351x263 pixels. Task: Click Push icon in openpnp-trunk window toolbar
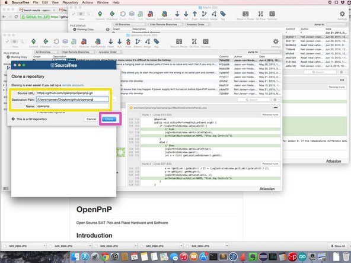(x=128, y=41)
